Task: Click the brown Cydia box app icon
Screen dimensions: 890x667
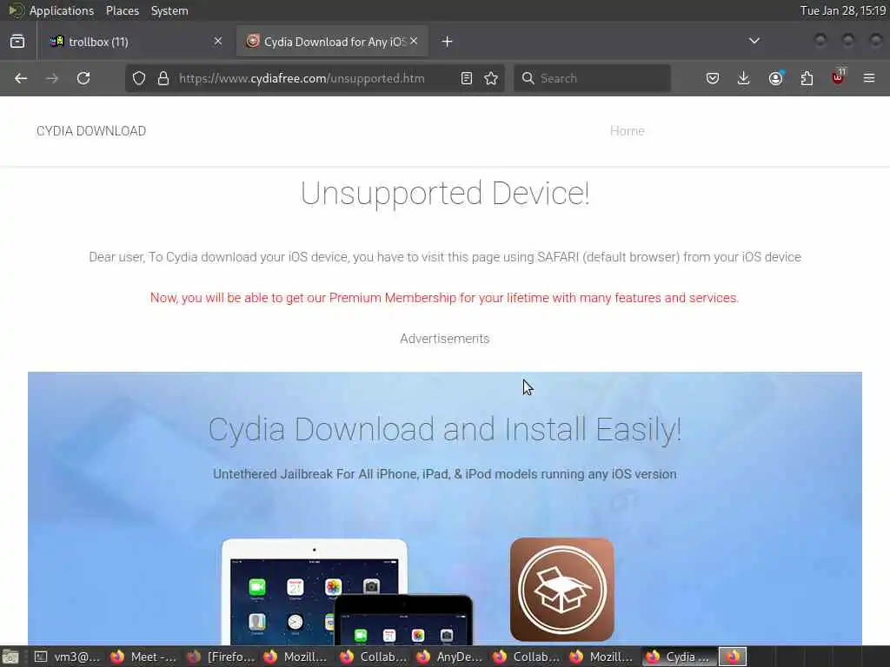Action: click(x=562, y=590)
